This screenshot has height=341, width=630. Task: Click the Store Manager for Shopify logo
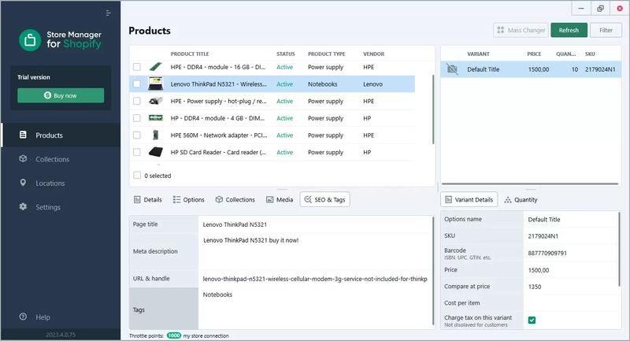tap(61, 39)
